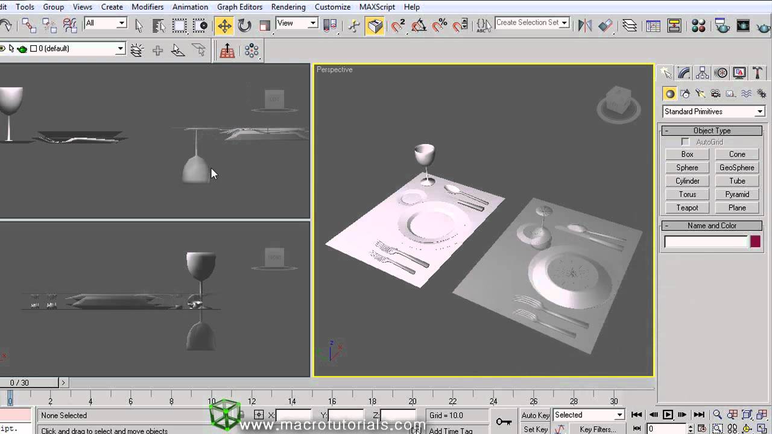Toggle the Angle Snap magnet
Screen dimensions: 772x434
tap(419, 25)
